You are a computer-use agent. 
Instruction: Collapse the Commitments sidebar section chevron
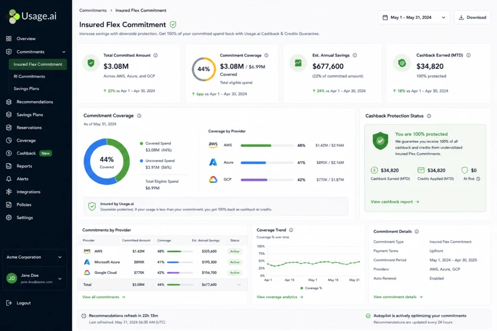click(x=64, y=52)
